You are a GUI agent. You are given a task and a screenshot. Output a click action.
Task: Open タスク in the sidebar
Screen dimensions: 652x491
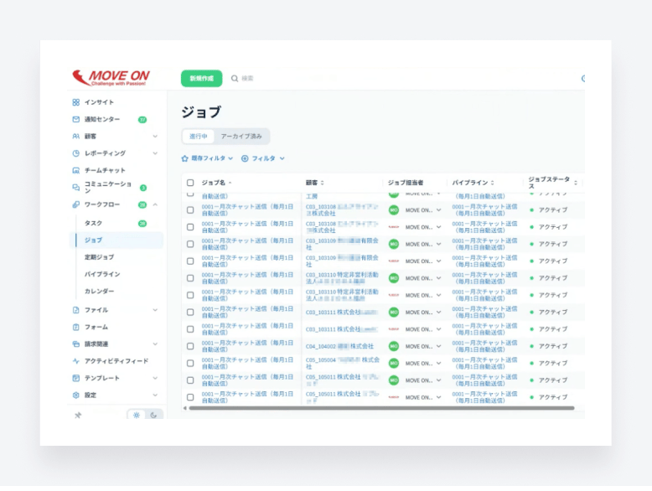point(94,223)
